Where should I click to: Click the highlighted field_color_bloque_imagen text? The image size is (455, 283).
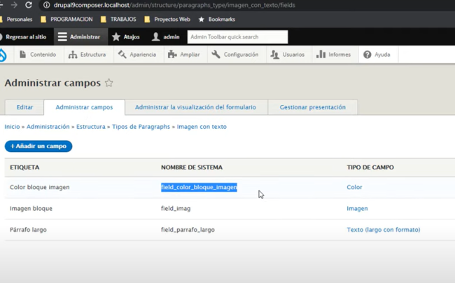point(199,187)
